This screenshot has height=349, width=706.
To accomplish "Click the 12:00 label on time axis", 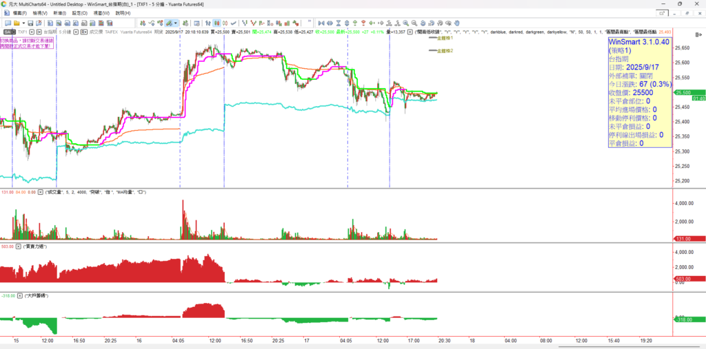I will coord(48,340).
